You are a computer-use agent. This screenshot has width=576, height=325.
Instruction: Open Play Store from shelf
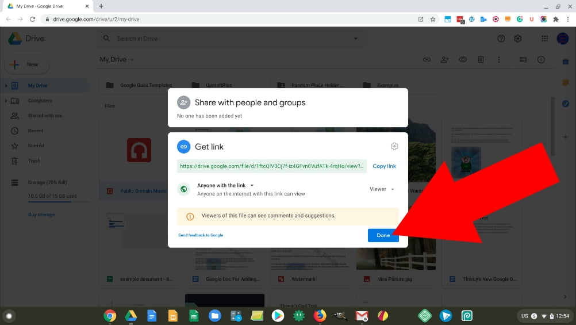278,316
